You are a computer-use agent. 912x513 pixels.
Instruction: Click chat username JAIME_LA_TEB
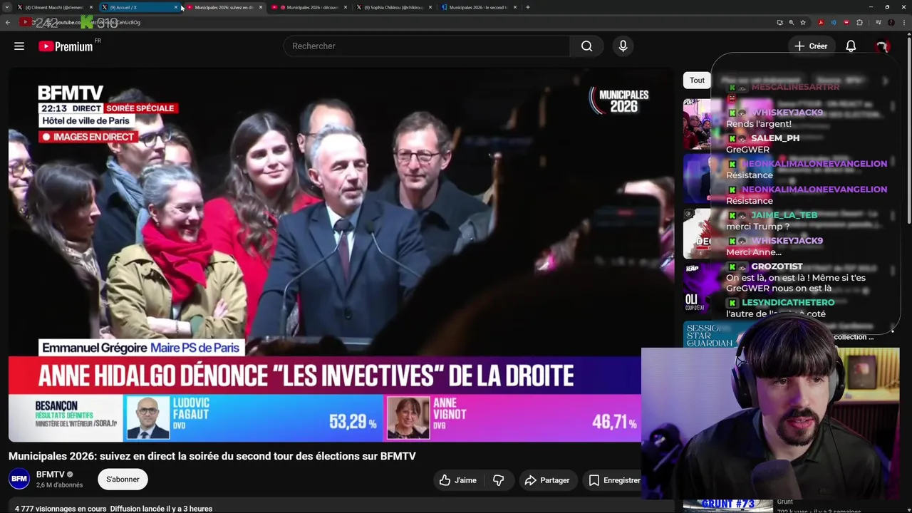784,215
